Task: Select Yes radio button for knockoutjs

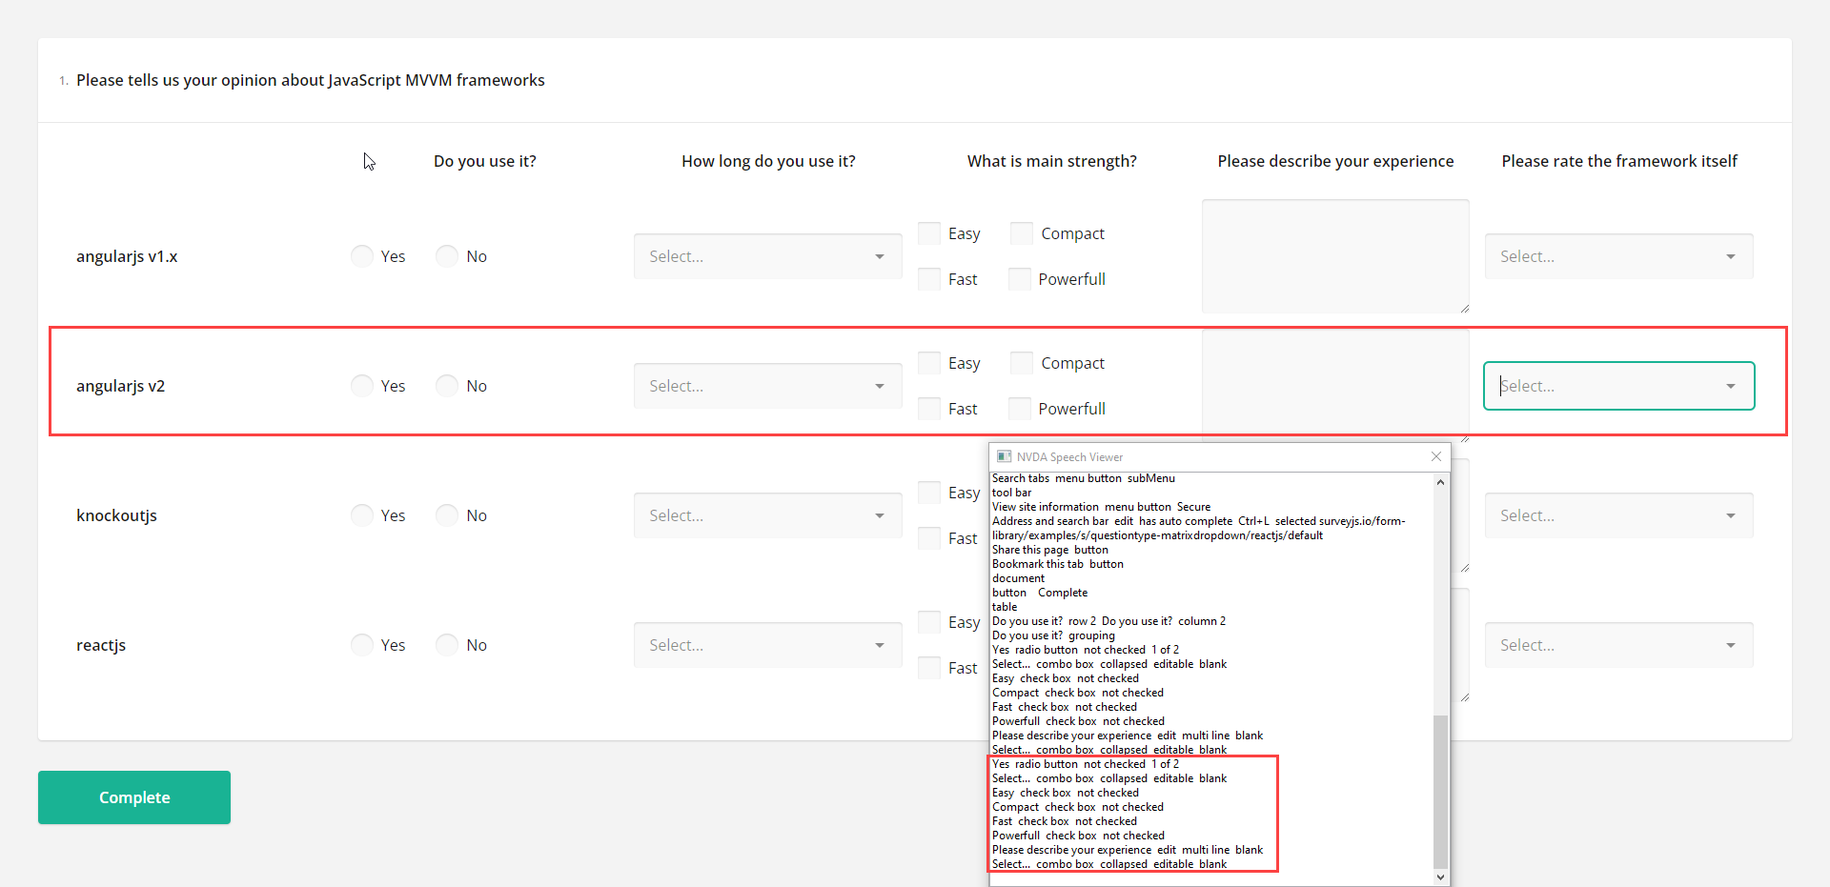Action: tap(361, 514)
